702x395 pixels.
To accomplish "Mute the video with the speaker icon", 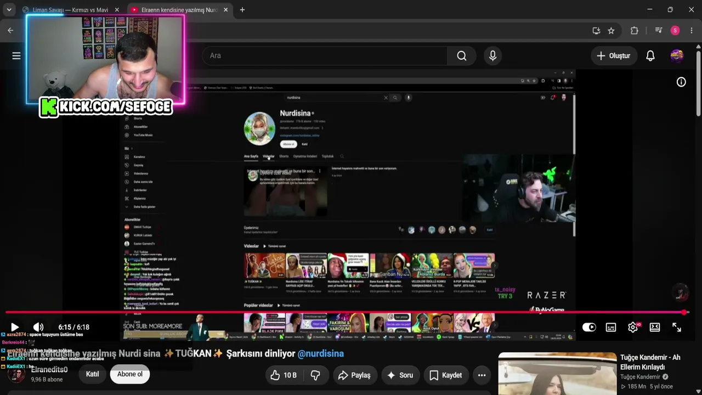I will tap(38, 327).
